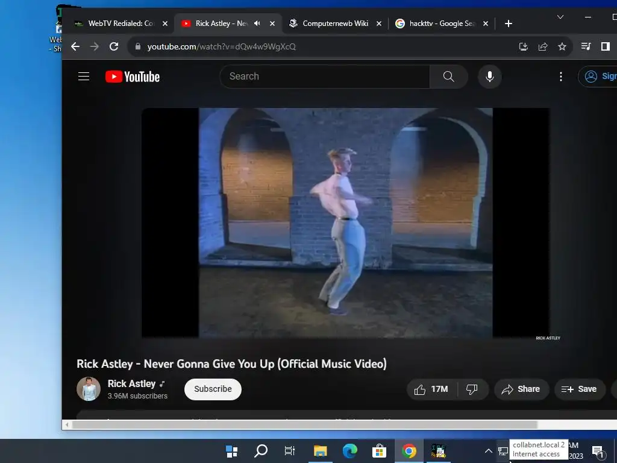Open the media control icon in Chrome toolbar
The width and height of the screenshot is (617, 463).
coord(586,46)
